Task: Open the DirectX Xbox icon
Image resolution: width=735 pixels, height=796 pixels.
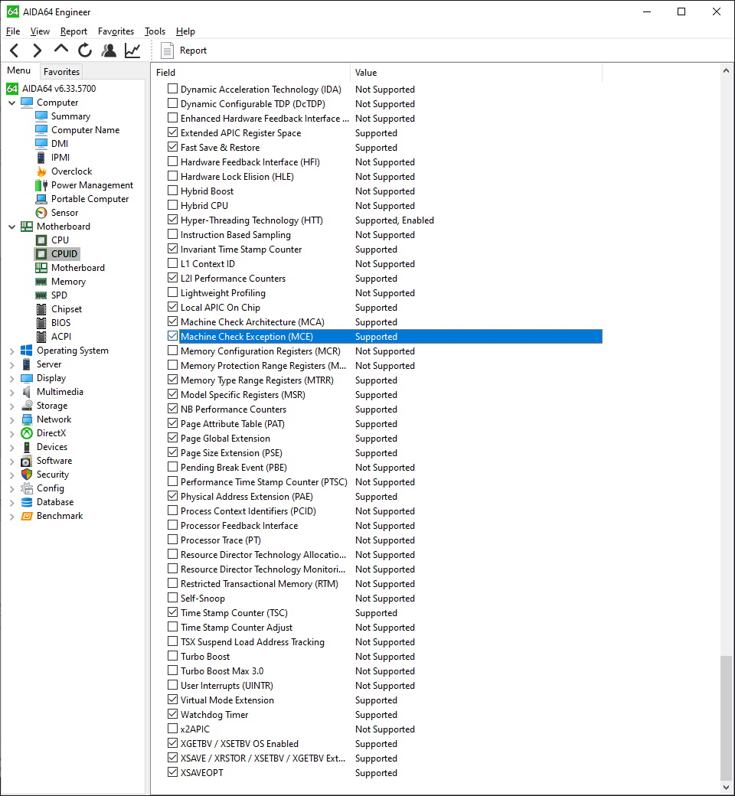Action: click(x=26, y=433)
